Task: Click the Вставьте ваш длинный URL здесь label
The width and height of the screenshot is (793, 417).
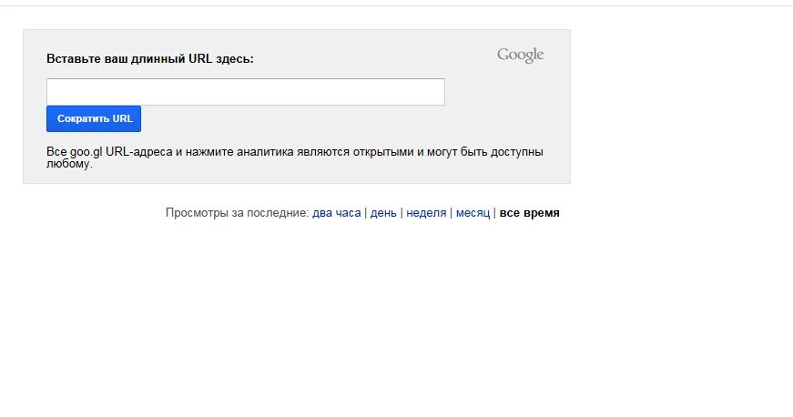Action: (150, 58)
